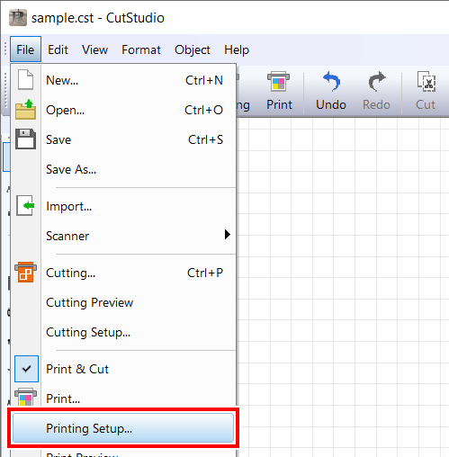Screen dimensions: 449x457
Task: Click the new document page icon
Action: (x=25, y=80)
